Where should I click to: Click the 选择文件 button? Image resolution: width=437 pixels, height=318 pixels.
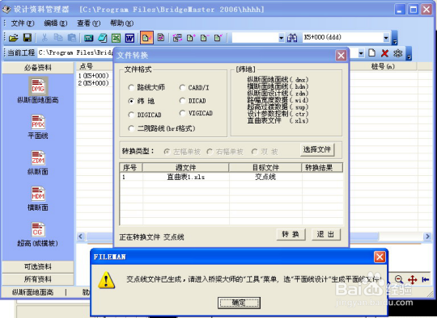tap(317, 150)
